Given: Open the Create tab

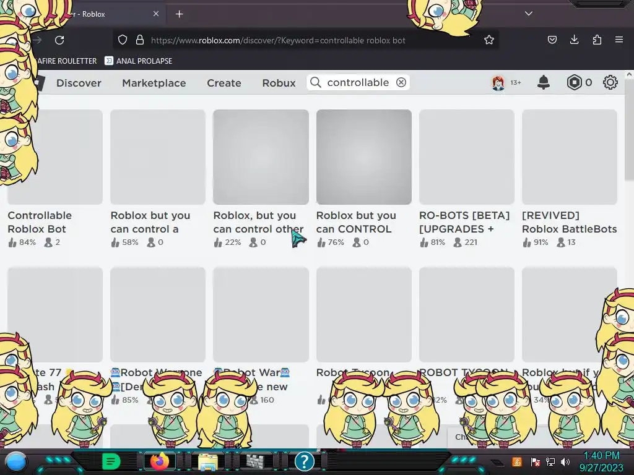Looking at the screenshot, I should click(224, 83).
